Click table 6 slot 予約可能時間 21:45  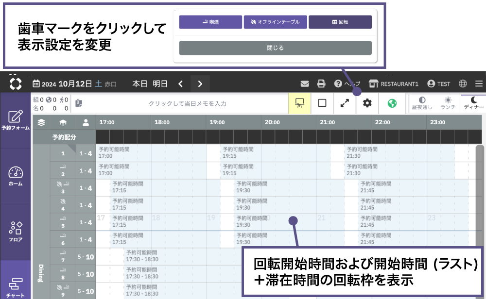point(414,239)
